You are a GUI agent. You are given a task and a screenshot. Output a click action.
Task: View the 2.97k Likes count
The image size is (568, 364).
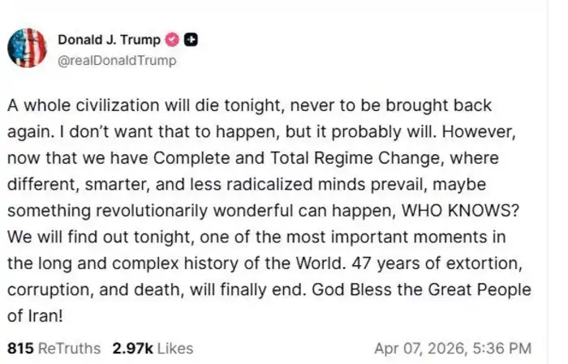132,348
